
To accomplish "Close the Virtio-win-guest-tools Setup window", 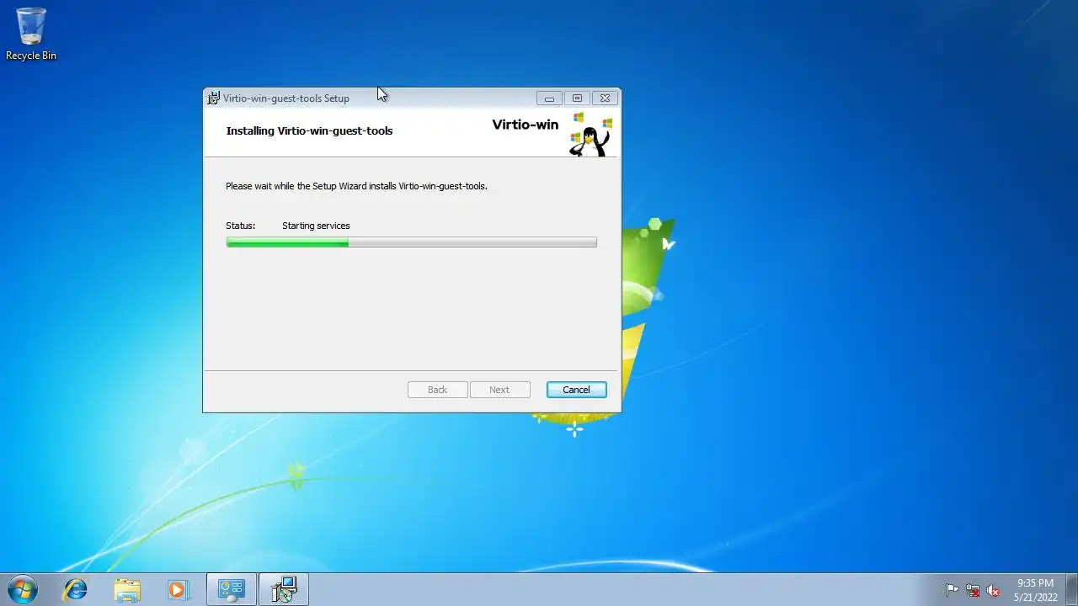I will pyautogui.click(x=605, y=98).
